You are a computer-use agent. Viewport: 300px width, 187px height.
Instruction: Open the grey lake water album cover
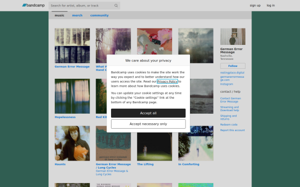coord(201,96)
